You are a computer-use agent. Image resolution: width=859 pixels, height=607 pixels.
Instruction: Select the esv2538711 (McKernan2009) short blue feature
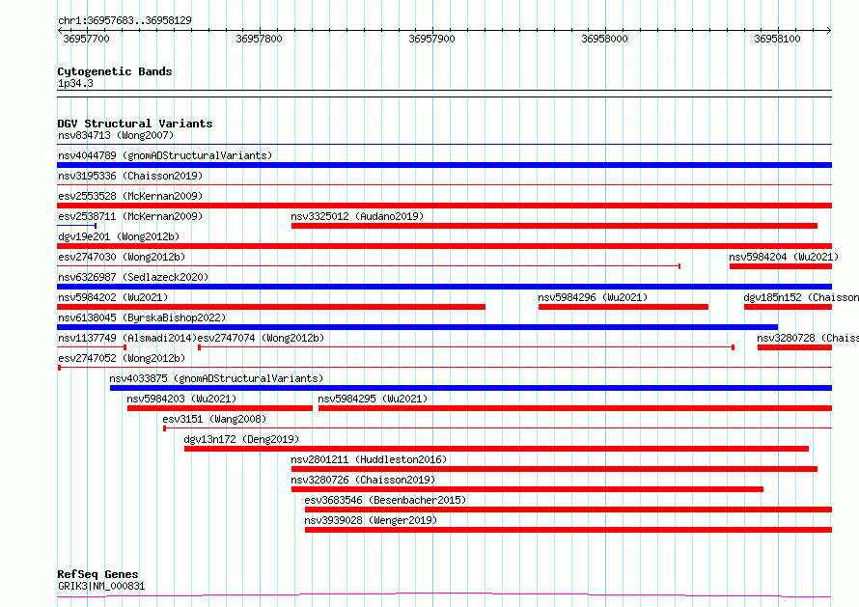[x=77, y=226]
